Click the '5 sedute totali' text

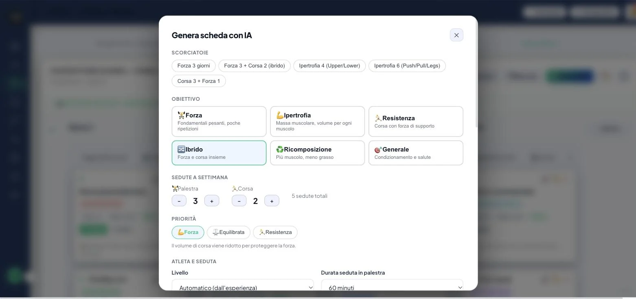[x=309, y=196]
